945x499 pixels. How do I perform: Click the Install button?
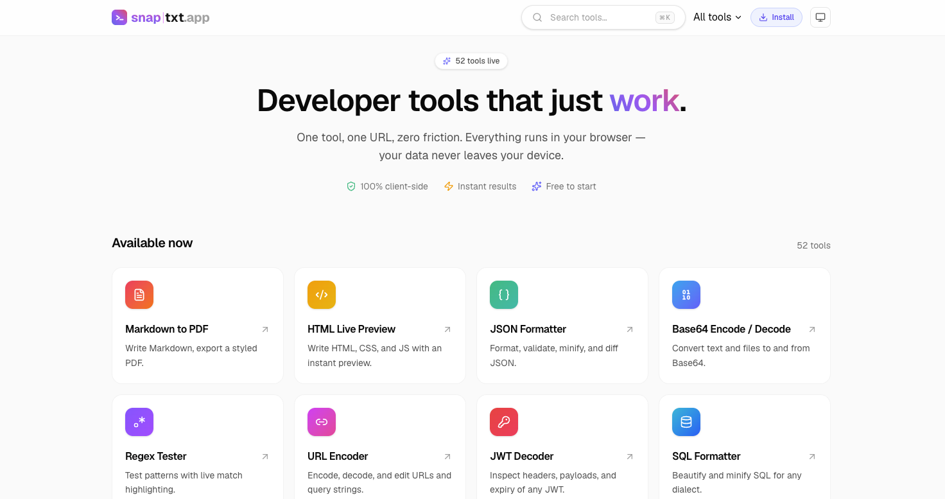(x=776, y=17)
